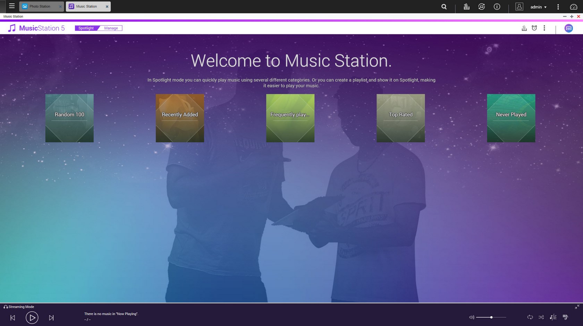The width and height of the screenshot is (583, 326).
Task: Click the MusicStation 5 logo
Action: coord(36,28)
